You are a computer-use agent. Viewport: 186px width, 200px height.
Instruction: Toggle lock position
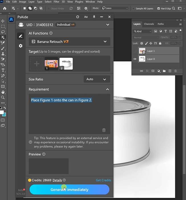click(x=151, y=43)
